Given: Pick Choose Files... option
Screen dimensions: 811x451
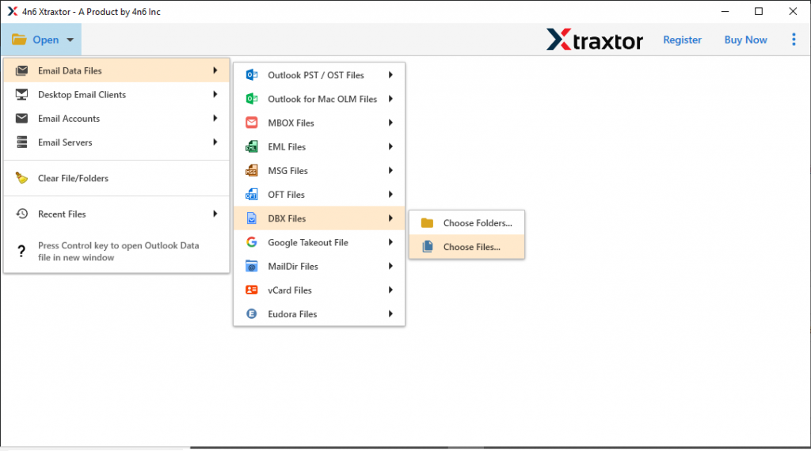Looking at the screenshot, I should click(x=466, y=246).
